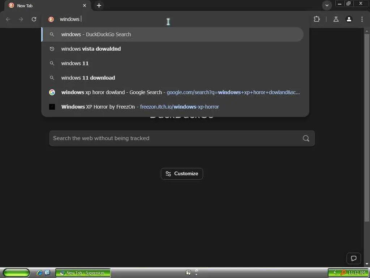Image resolution: width=370 pixels, height=278 pixels.
Task: Open the Extensions puzzle icon
Action: [317, 19]
